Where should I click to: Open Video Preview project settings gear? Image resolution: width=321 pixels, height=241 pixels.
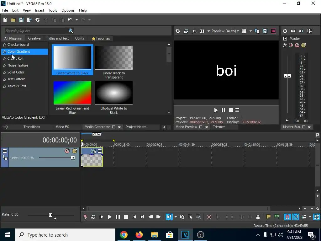(178, 31)
